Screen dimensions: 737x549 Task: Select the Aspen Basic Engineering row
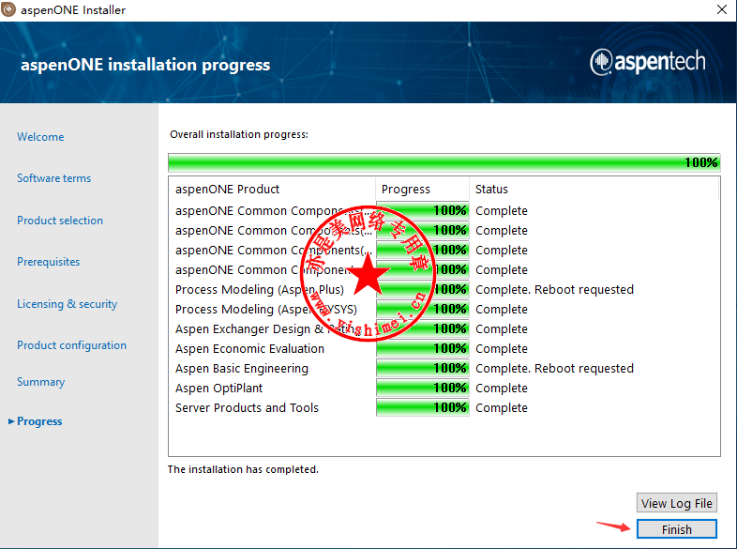pos(444,369)
